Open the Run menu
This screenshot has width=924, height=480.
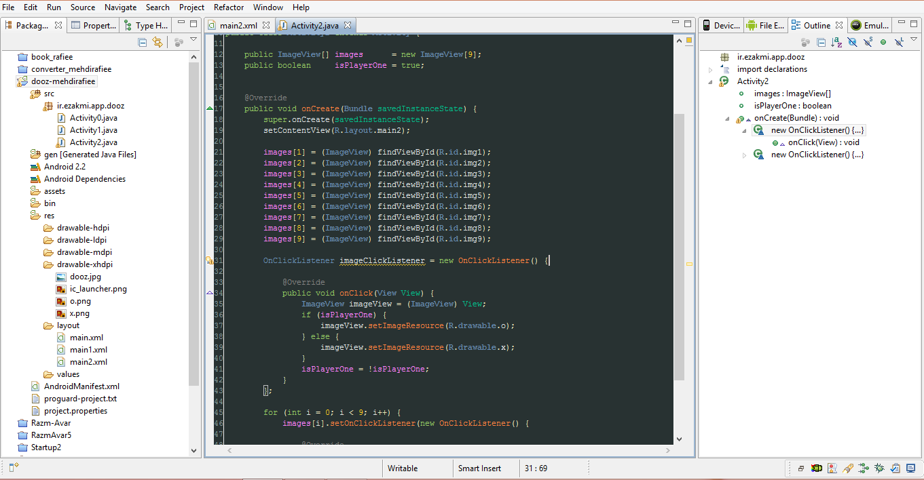(x=54, y=7)
